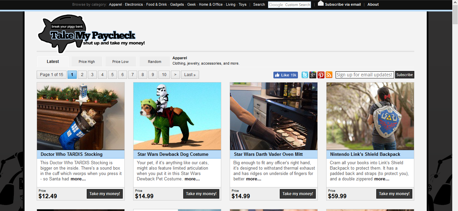
Task: Browse the Toys category
Action: [242, 5]
